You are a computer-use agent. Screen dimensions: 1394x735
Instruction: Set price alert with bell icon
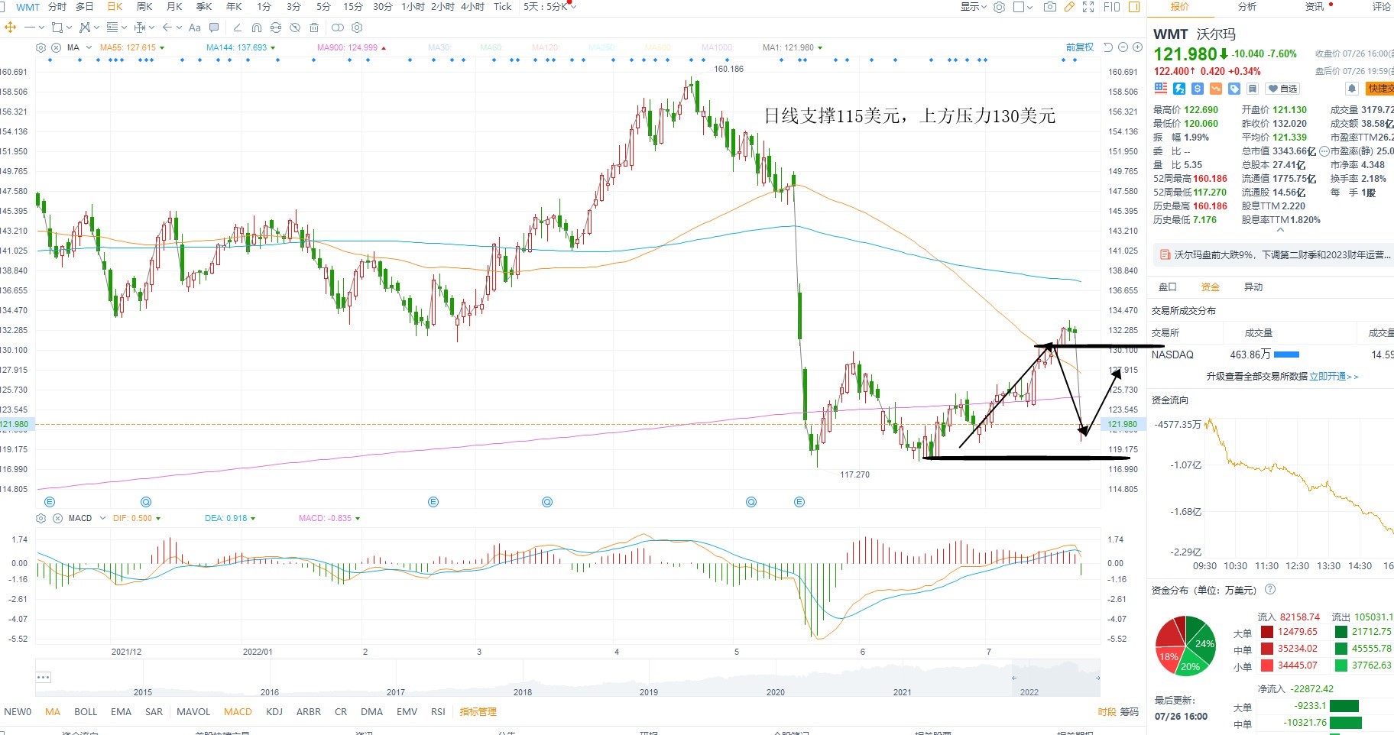click(x=1352, y=89)
